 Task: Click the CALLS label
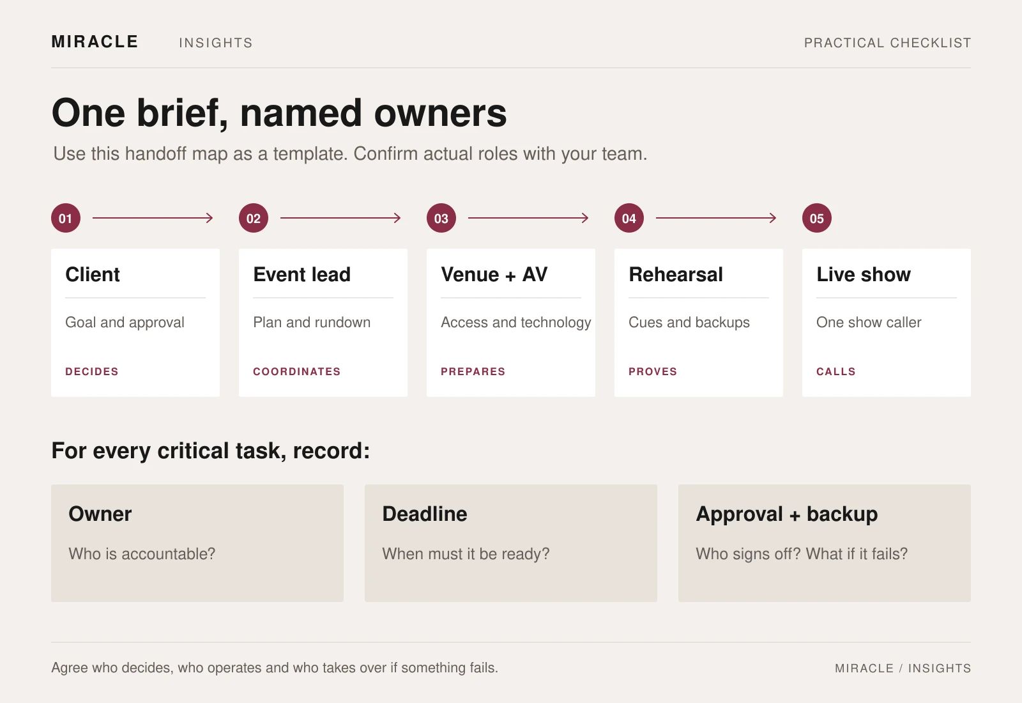click(836, 372)
